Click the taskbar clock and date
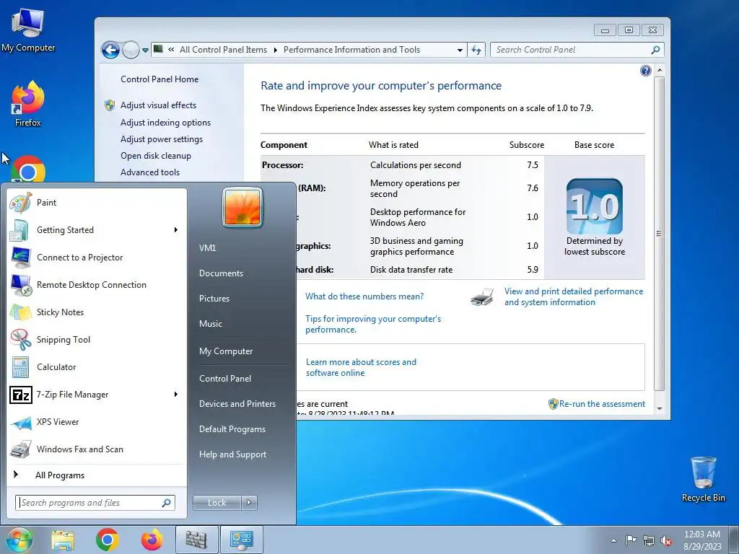 point(702,540)
